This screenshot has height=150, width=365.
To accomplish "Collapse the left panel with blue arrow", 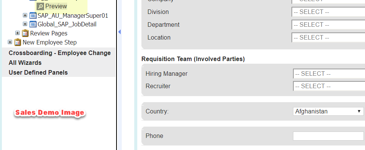I will point(120,32).
